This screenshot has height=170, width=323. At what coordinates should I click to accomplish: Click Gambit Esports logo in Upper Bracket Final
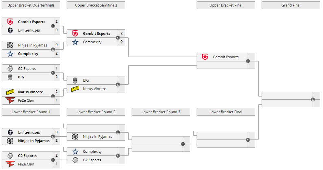tap(205, 57)
